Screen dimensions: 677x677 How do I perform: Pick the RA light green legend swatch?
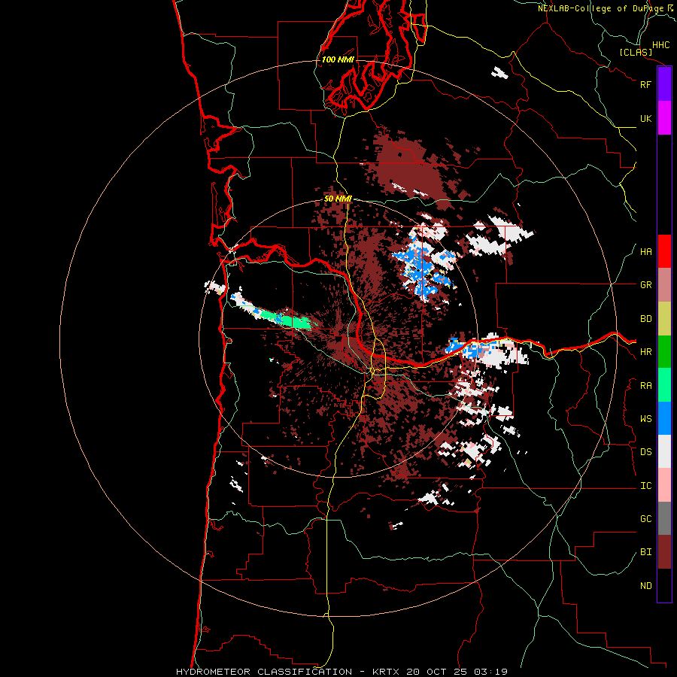(664, 385)
